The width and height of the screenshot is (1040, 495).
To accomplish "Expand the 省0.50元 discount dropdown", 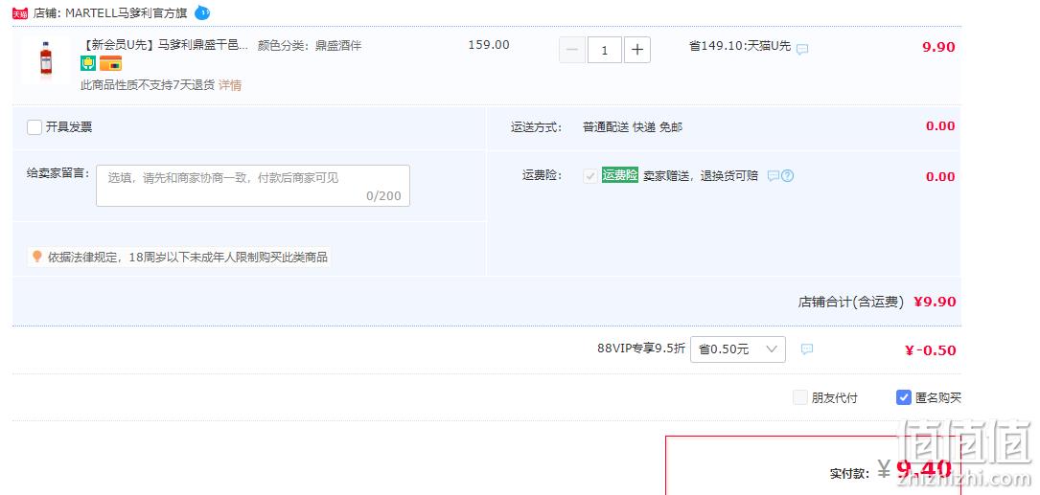I will coord(737,349).
